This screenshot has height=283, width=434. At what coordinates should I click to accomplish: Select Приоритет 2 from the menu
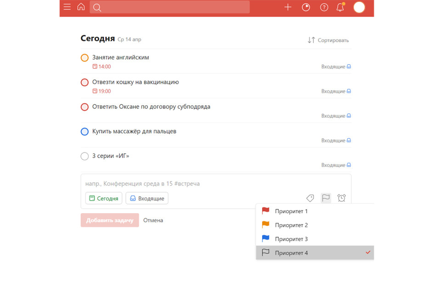(x=315, y=225)
